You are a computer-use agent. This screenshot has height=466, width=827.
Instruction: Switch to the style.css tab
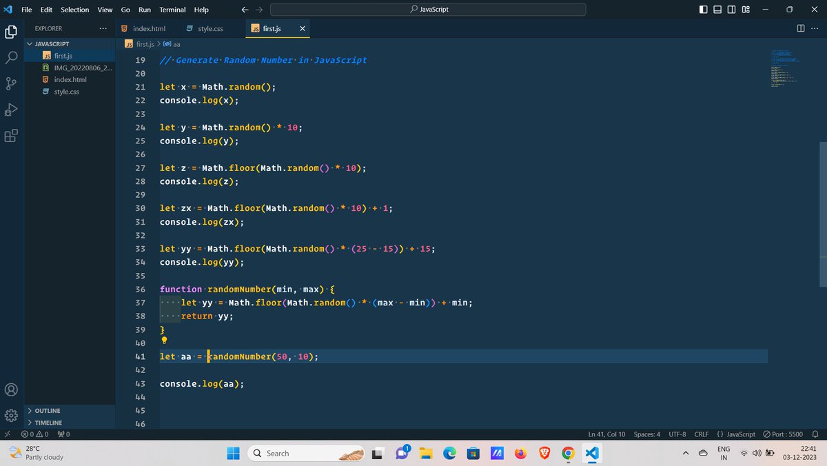point(210,28)
